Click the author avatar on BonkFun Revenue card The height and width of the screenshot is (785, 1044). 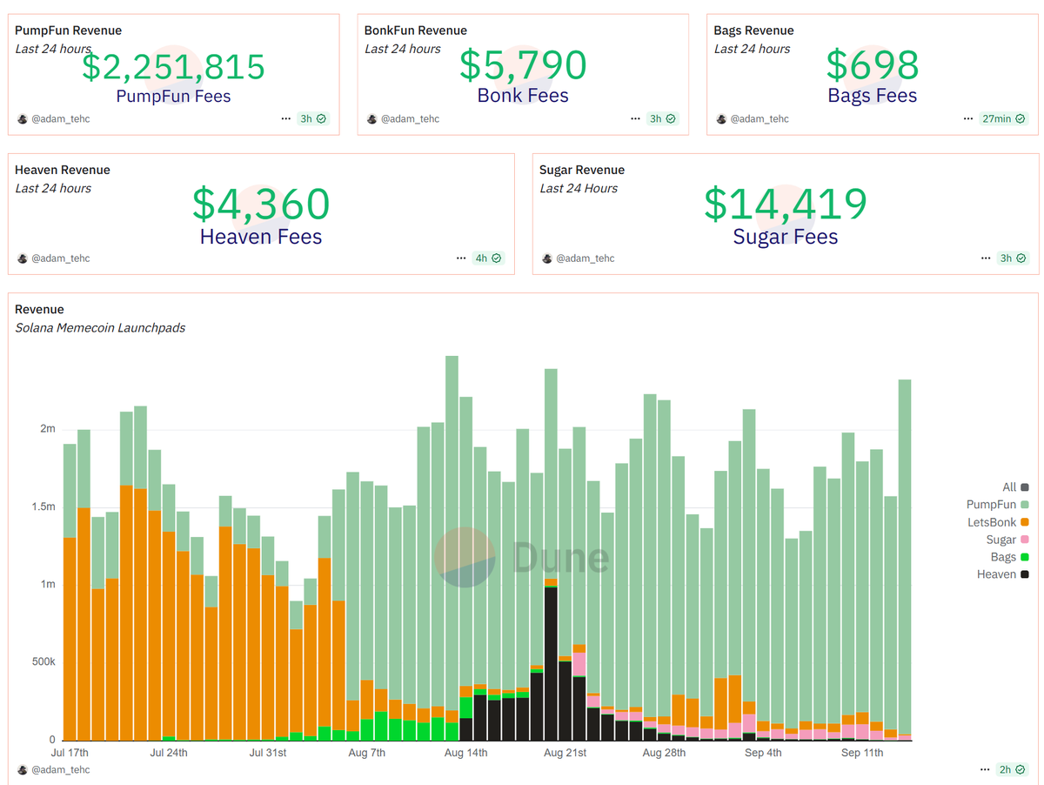[371, 118]
